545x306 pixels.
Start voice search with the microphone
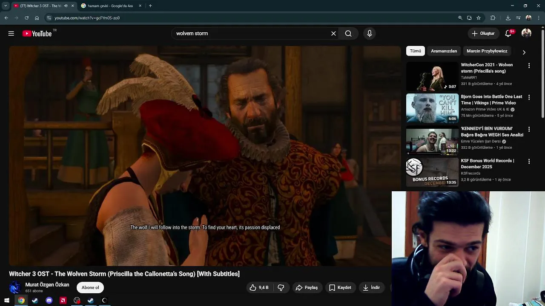370,34
